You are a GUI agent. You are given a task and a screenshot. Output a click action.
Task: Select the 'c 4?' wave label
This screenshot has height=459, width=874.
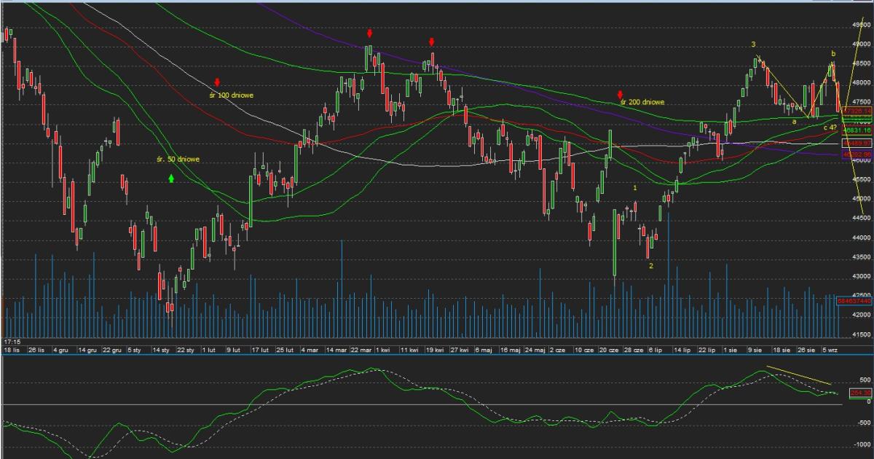click(x=829, y=127)
